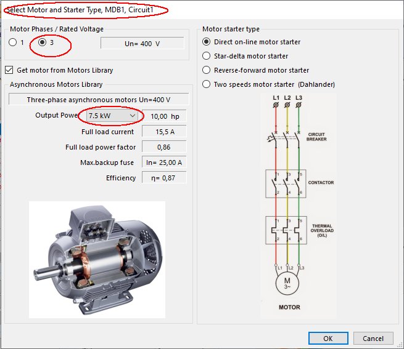Viewport: 404px width, 349px height.
Task: Select the 1 phase radio button
Action: tap(13, 42)
